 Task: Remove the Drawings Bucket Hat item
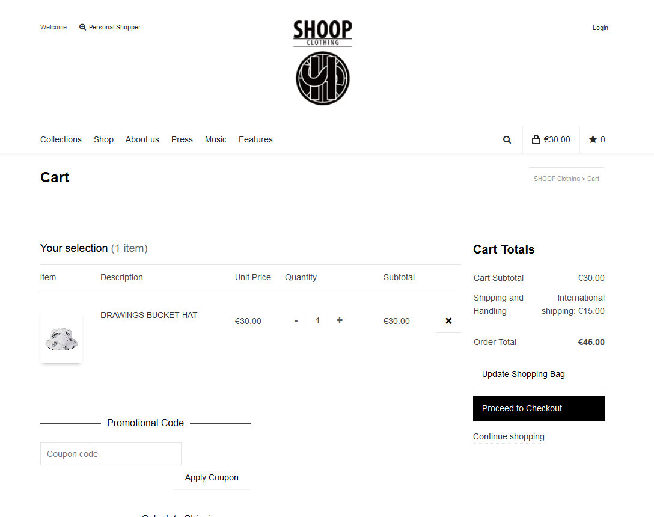(448, 321)
